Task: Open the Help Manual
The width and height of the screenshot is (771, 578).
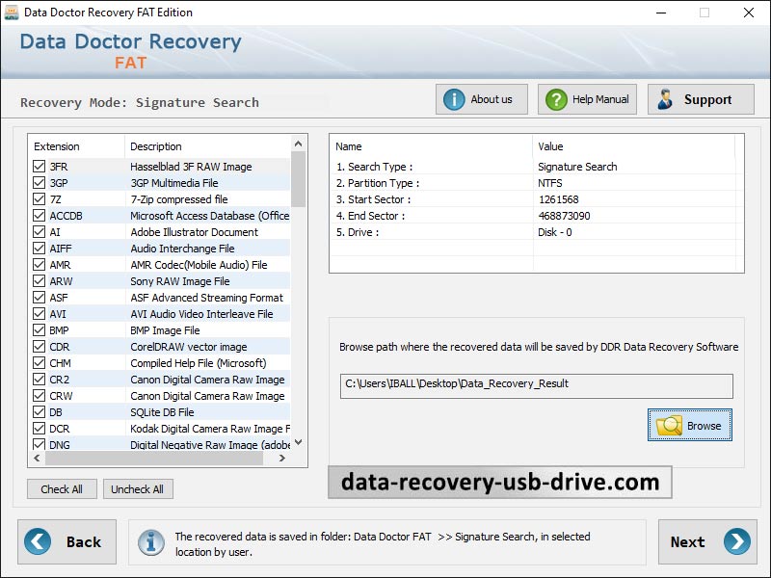Action: [x=587, y=98]
